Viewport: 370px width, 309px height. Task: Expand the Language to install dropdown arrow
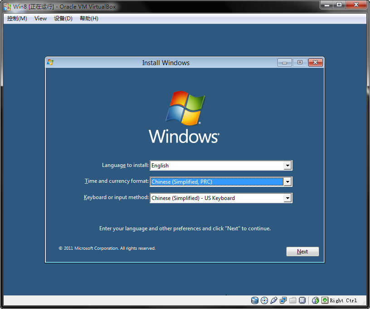[x=287, y=165]
